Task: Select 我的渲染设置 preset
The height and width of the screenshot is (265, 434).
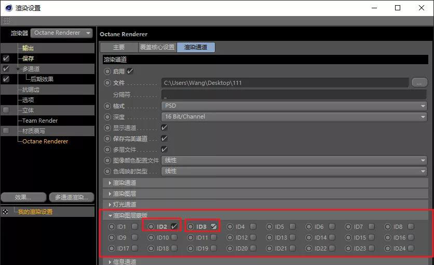Action: click(35, 212)
